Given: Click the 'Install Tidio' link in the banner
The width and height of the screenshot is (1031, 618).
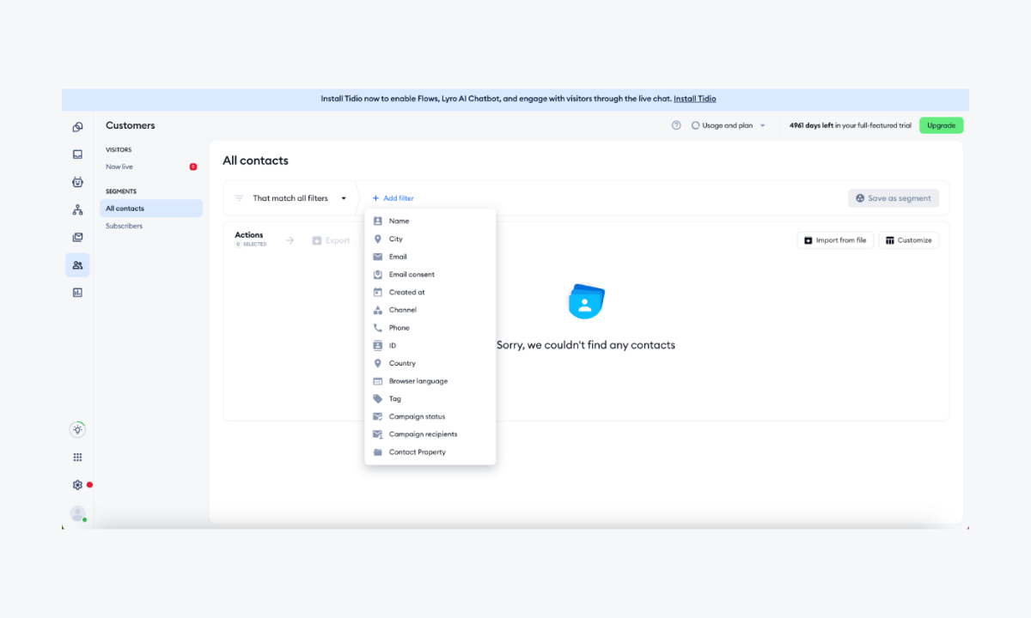Looking at the screenshot, I should pyautogui.click(x=694, y=98).
